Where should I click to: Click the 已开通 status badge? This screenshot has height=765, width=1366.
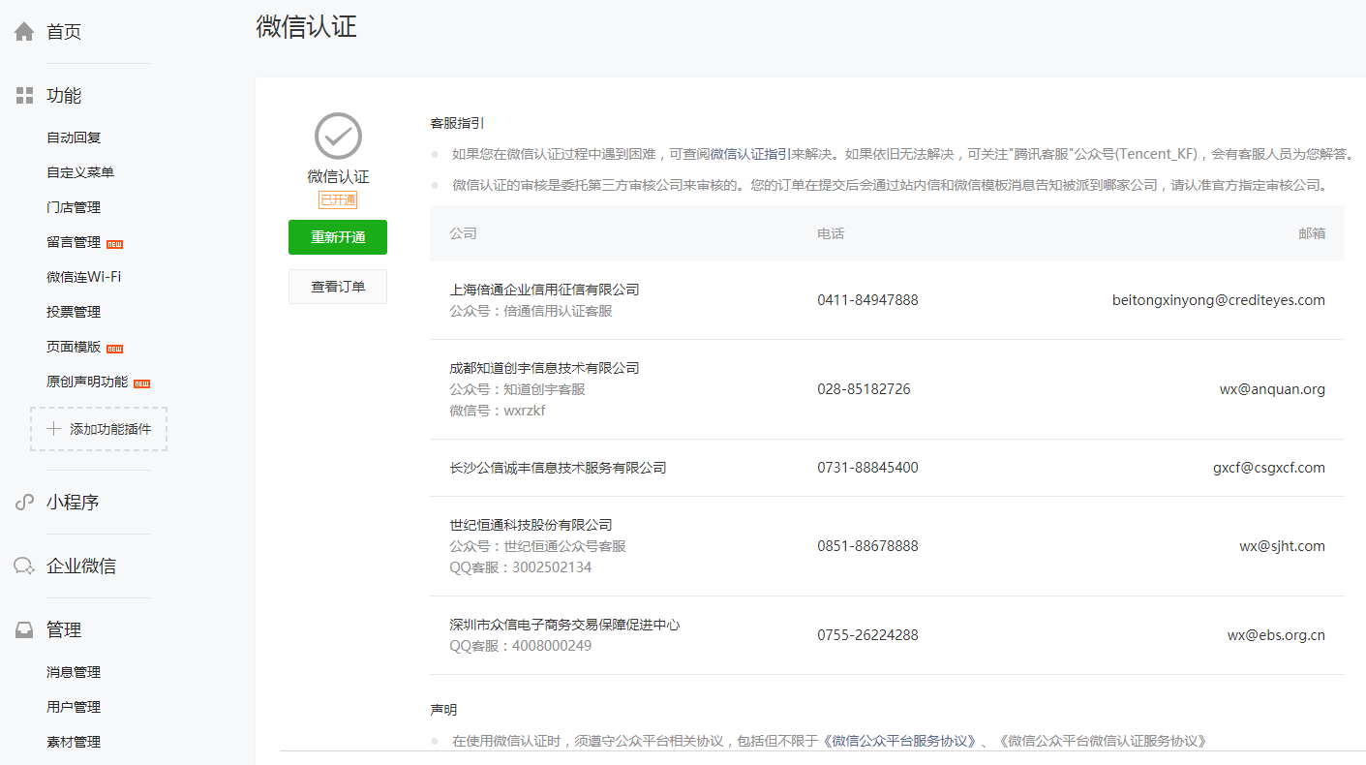click(x=338, y=200)
